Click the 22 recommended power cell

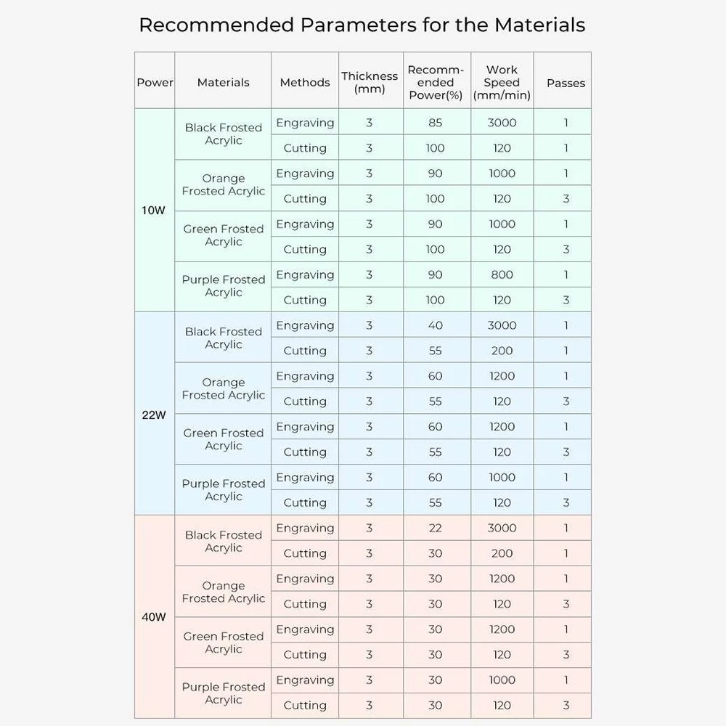click(x=436, y=528)
